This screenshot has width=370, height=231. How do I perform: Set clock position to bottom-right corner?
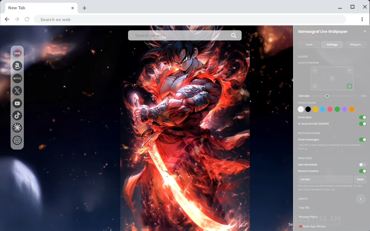[x=349, y=86]
